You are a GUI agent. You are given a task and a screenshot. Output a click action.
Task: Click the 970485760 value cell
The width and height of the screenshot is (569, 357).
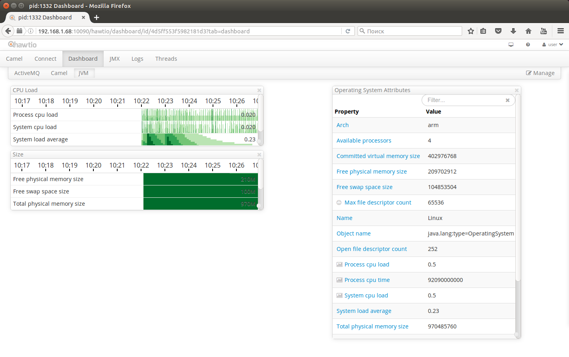(442, 326)
